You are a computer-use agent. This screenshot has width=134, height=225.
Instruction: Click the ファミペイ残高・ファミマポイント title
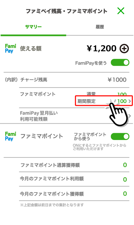pyautogui.click(x=67, y=11)
